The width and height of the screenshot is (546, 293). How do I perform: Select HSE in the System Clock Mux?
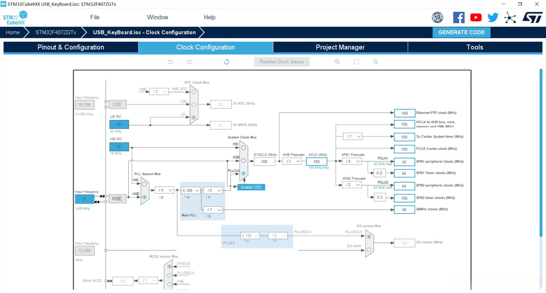pos(243,161)
